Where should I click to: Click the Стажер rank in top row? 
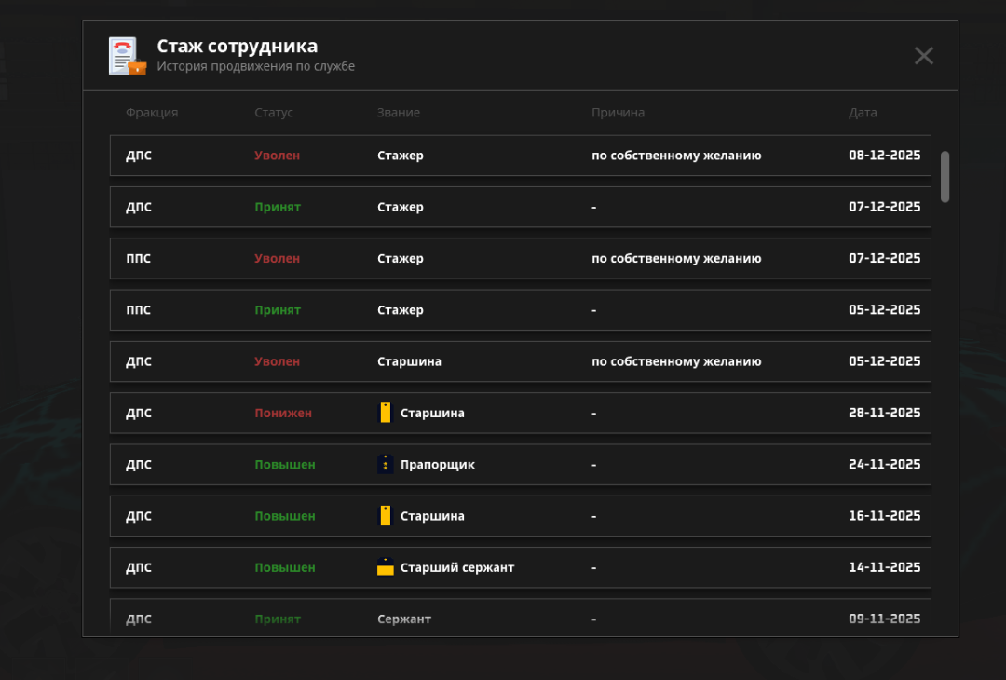401,156
